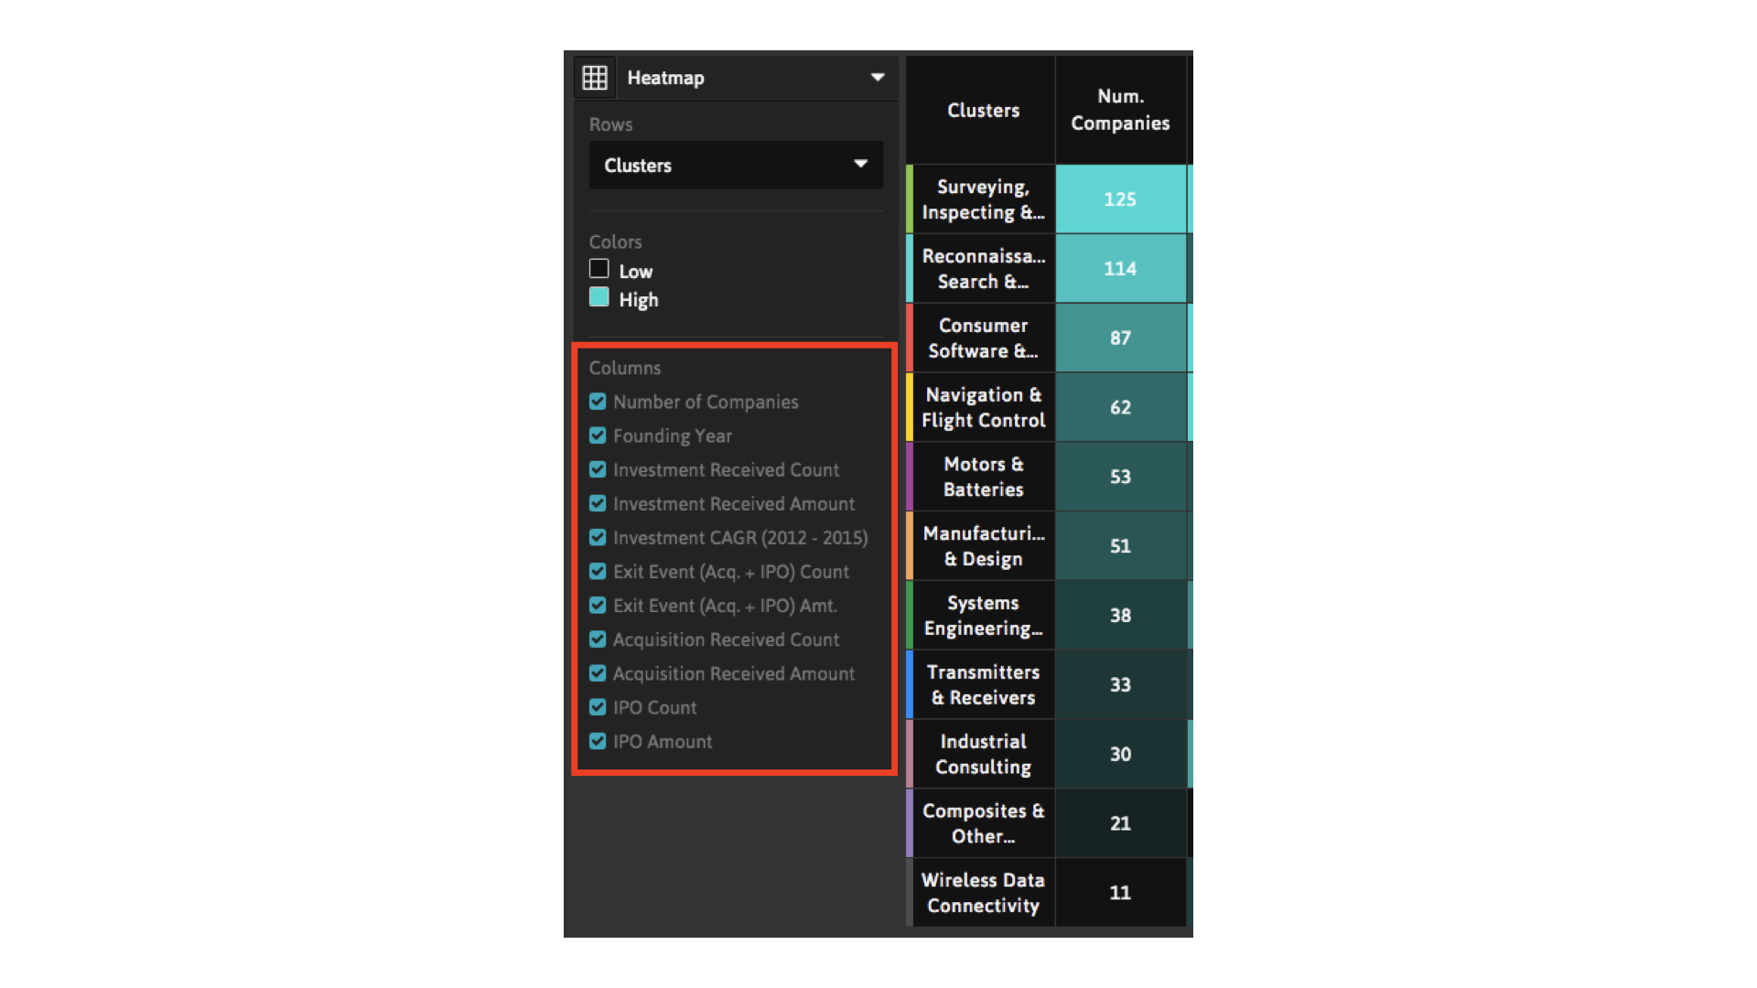Image resolution: width=1757 pixels, height=988 pixels.
Task: Click the heatmap cell with value 87
Action: point(1120,338)
